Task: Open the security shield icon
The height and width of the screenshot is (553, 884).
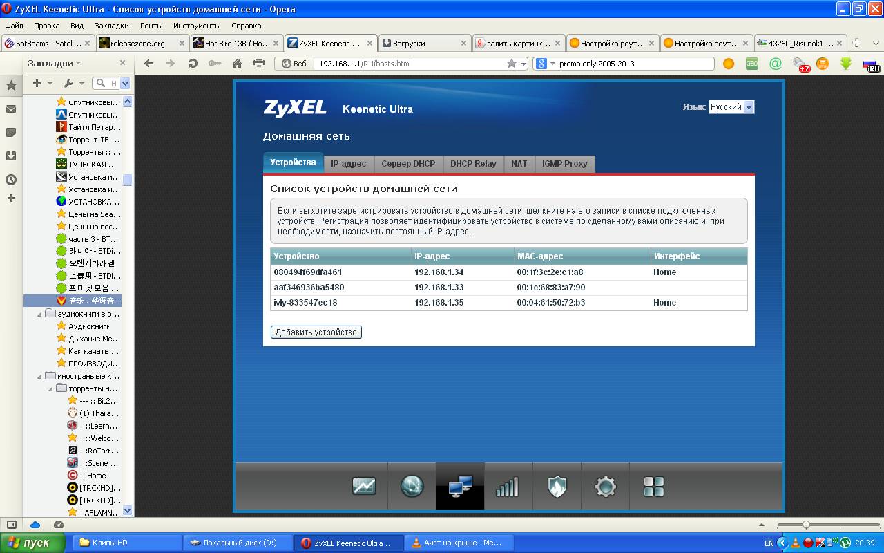Action: (557, 486)
